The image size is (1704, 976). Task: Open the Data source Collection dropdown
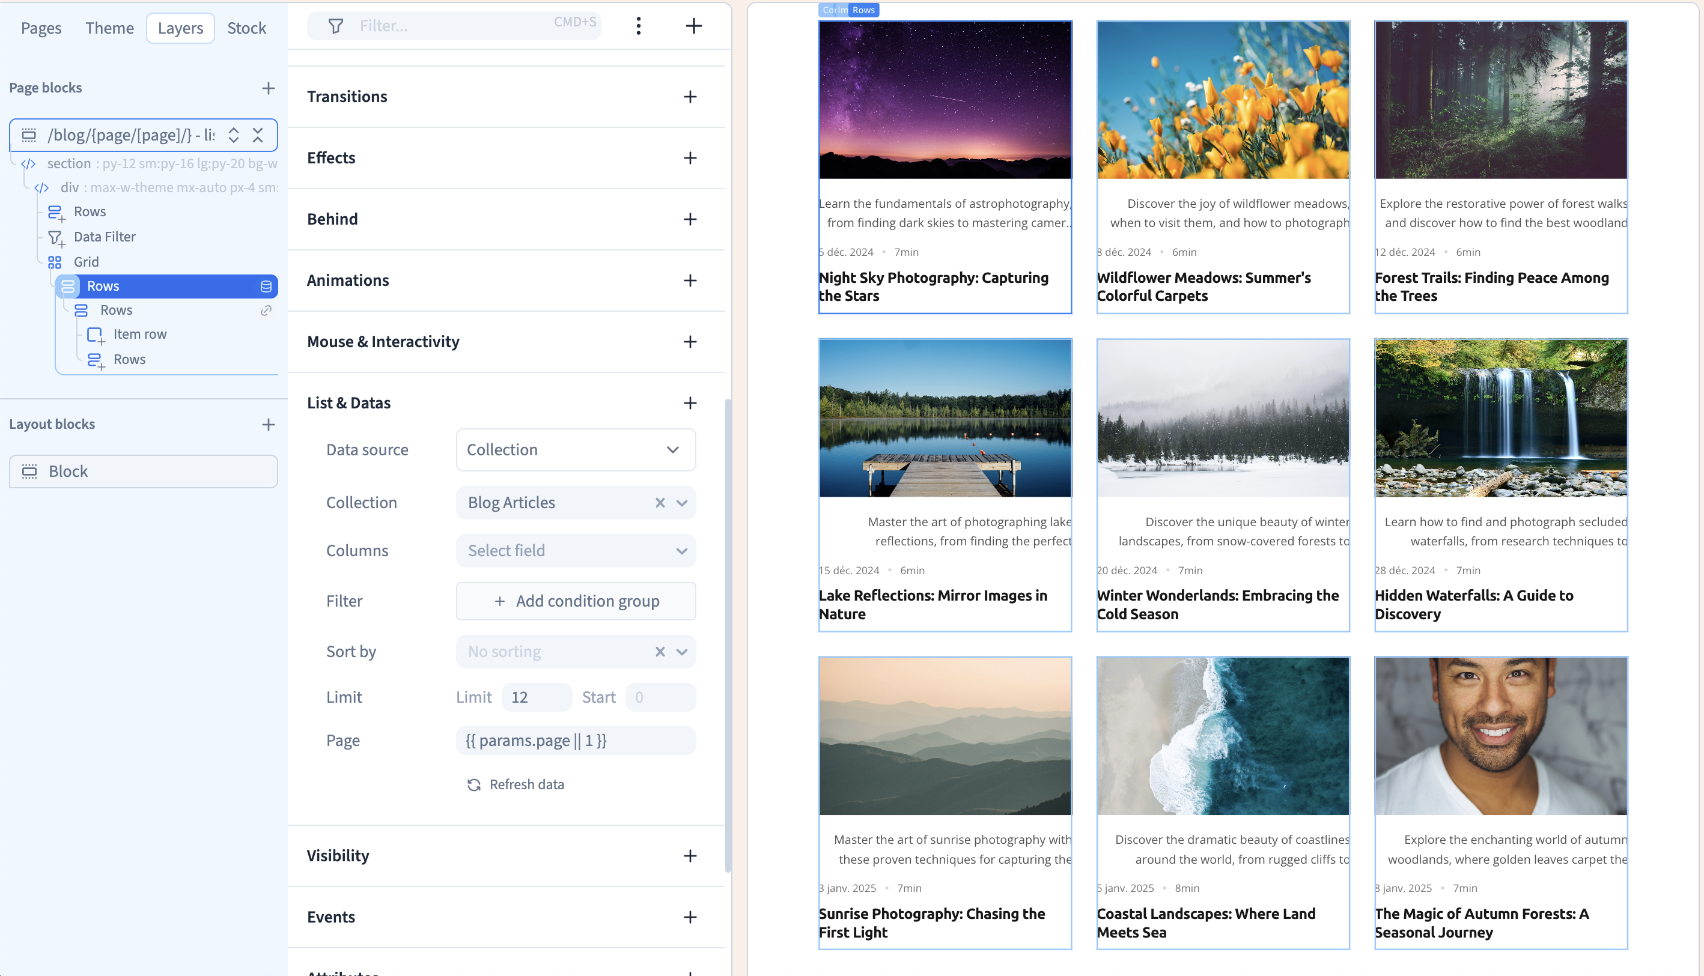pos(574,450)
